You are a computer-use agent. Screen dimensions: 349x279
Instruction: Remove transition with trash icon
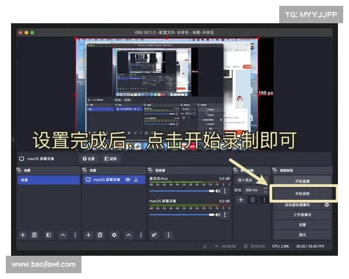pyautogui.click(x=252, y=200)
